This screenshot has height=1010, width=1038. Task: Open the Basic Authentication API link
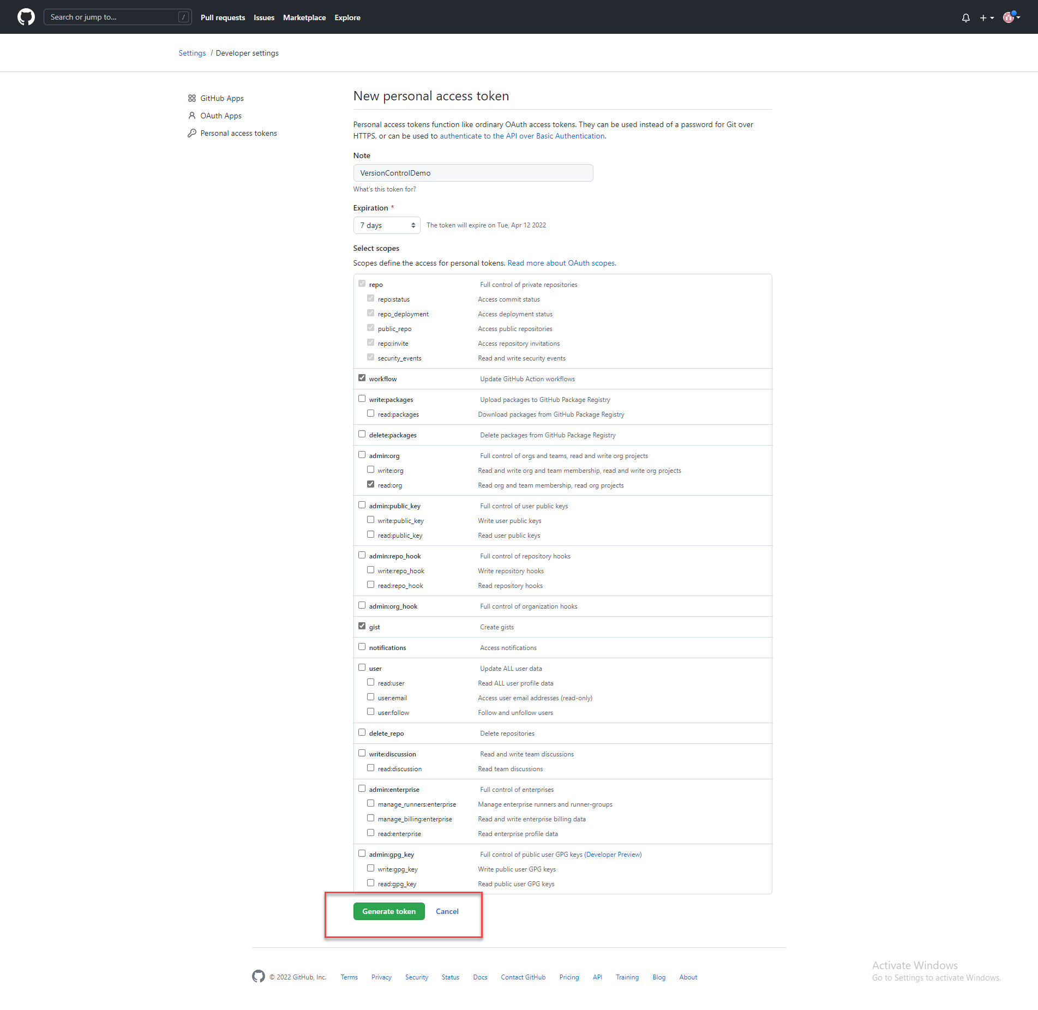click(522, 136)
